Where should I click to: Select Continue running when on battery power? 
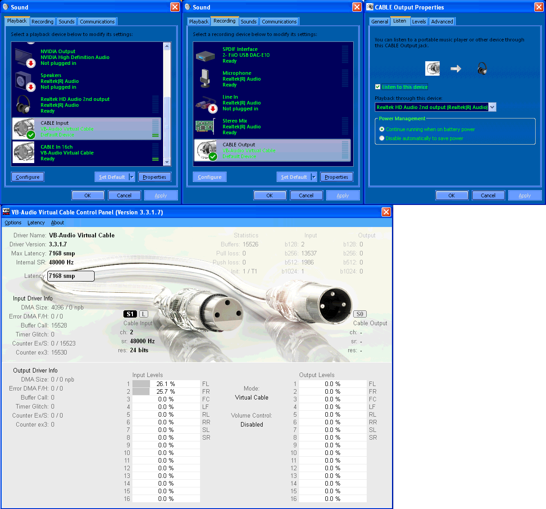pos(382,129)
